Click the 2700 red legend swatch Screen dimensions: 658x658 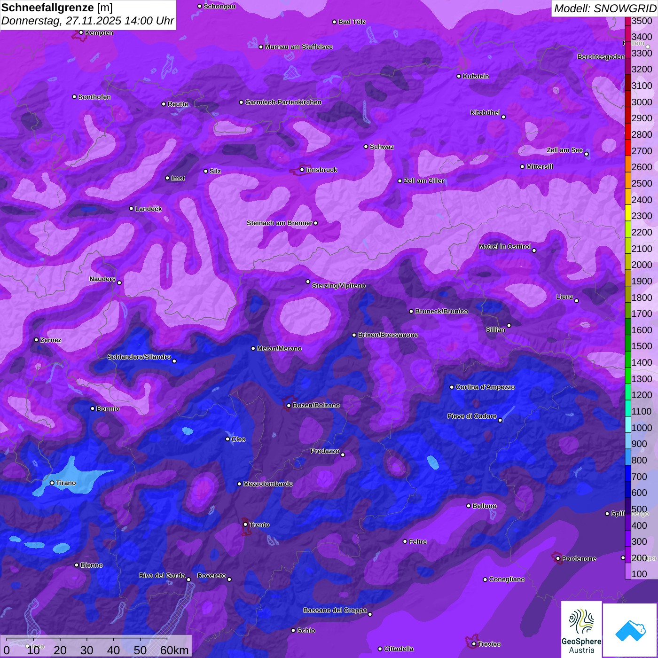click(628, 148)
